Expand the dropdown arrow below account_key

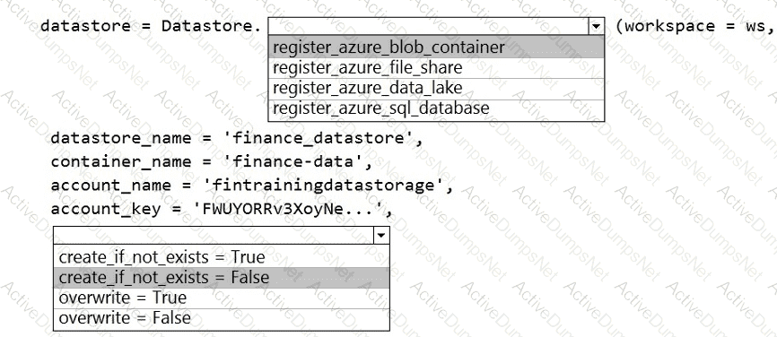pos(381,236)
